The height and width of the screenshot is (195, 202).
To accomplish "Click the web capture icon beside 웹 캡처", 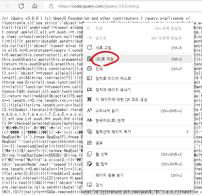I will click(89, 164).
